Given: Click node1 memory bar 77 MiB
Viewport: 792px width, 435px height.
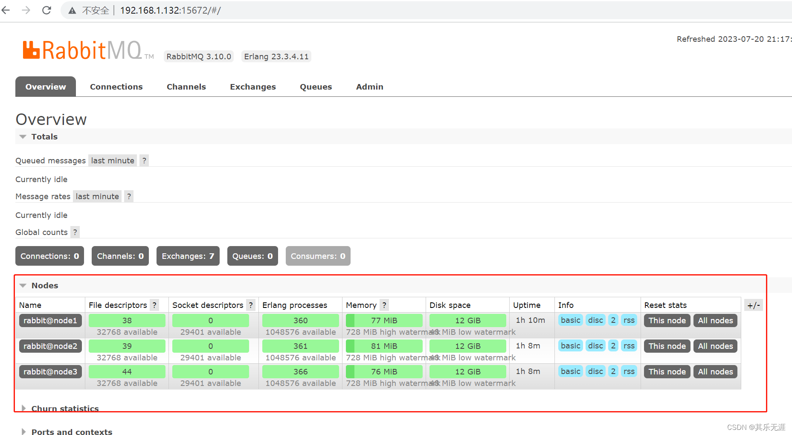Looking at the screenshot, I should pyautogui.click(x=384, y=320).
